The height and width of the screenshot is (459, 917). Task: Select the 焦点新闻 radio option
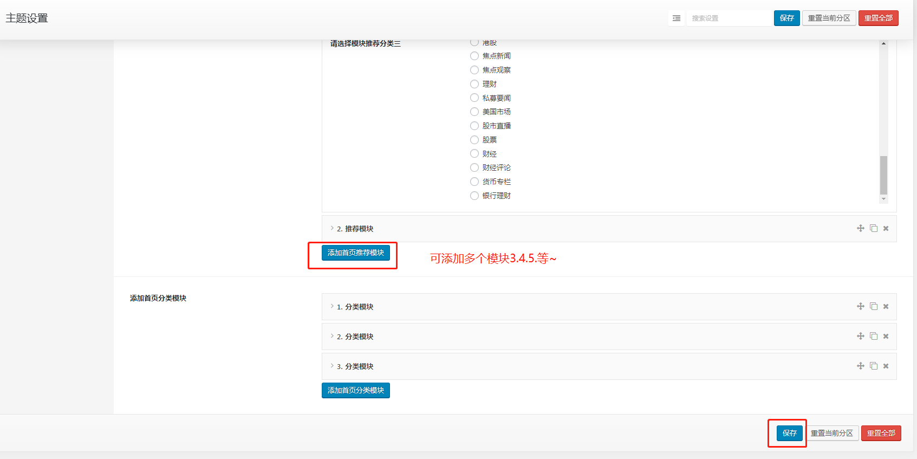click(474, 56)
